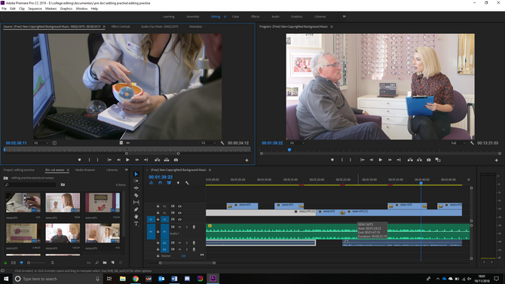Mark In point in Source monitor
This screenshot has width=505, height=284.
pos(89,160)
